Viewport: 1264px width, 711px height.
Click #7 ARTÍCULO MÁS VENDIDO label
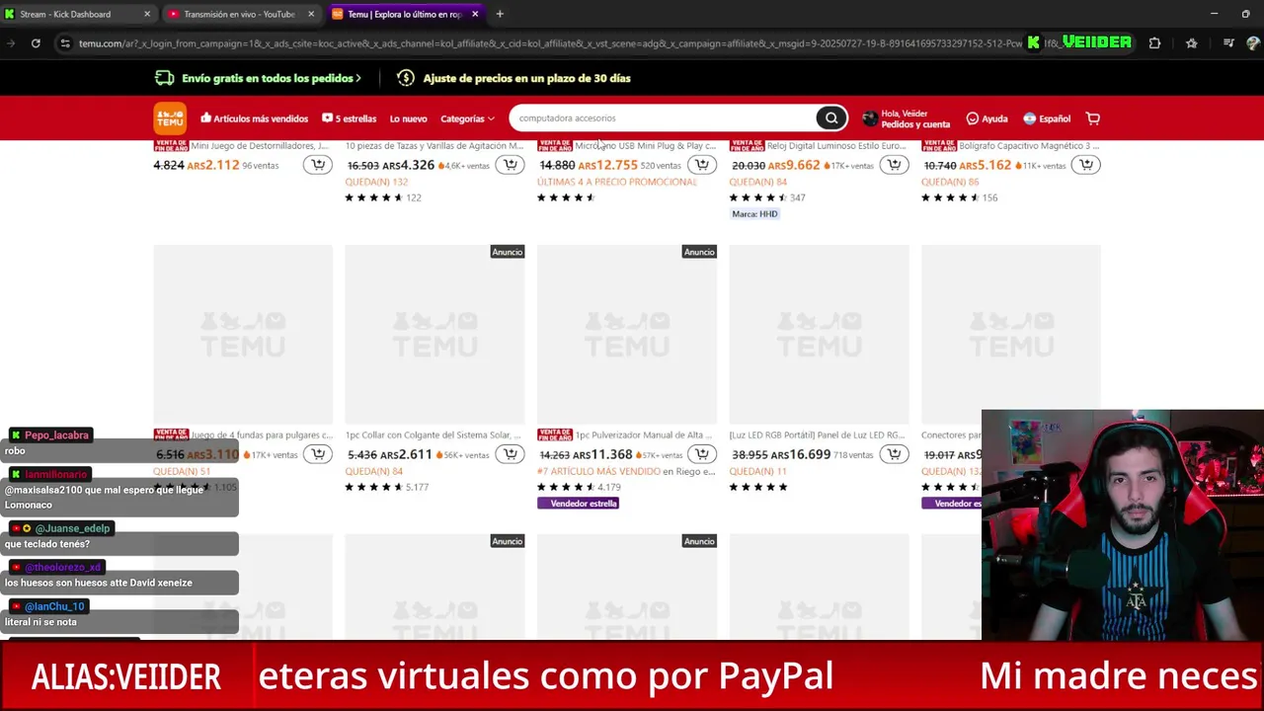598,471
